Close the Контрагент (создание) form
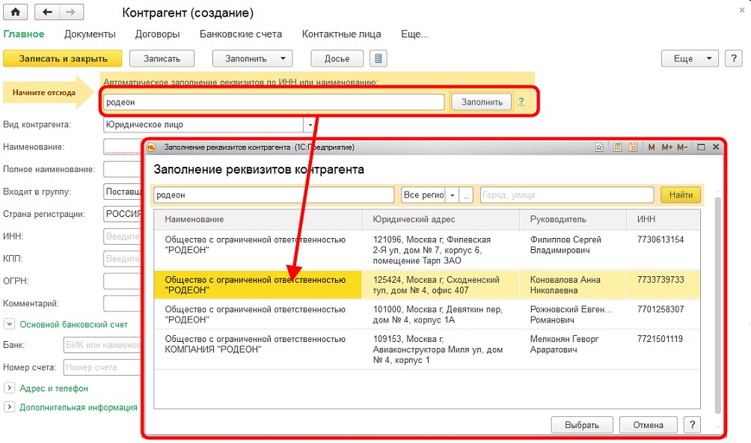751x443 pixels. 741,10
